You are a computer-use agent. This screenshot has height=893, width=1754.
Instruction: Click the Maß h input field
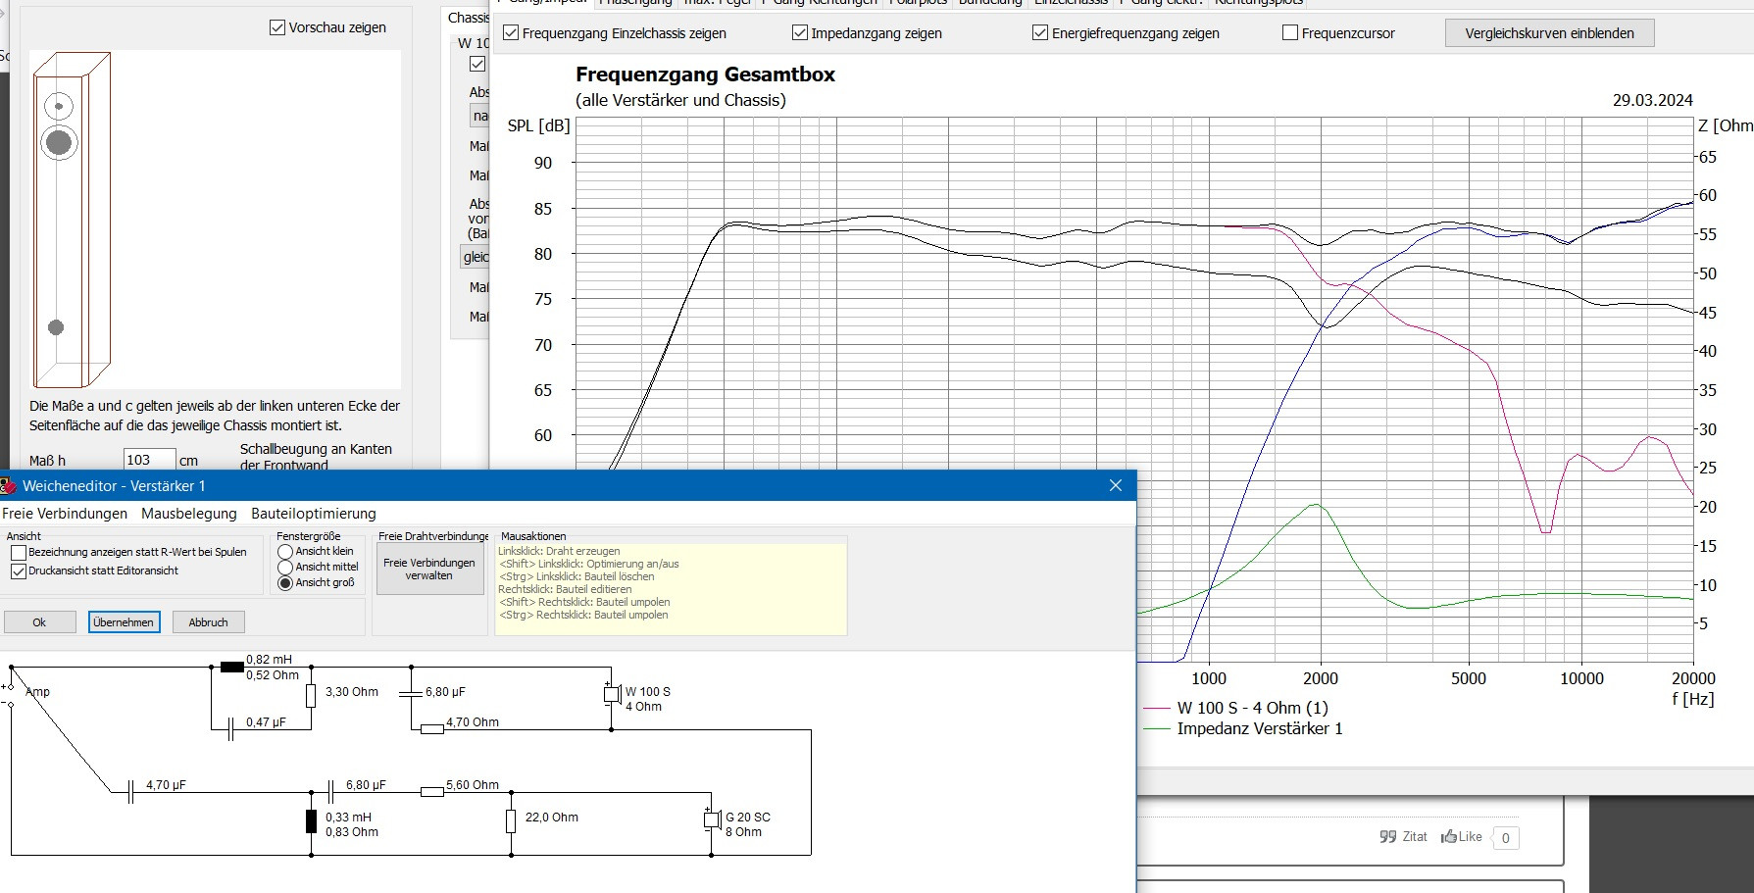[x=149, y=460]
